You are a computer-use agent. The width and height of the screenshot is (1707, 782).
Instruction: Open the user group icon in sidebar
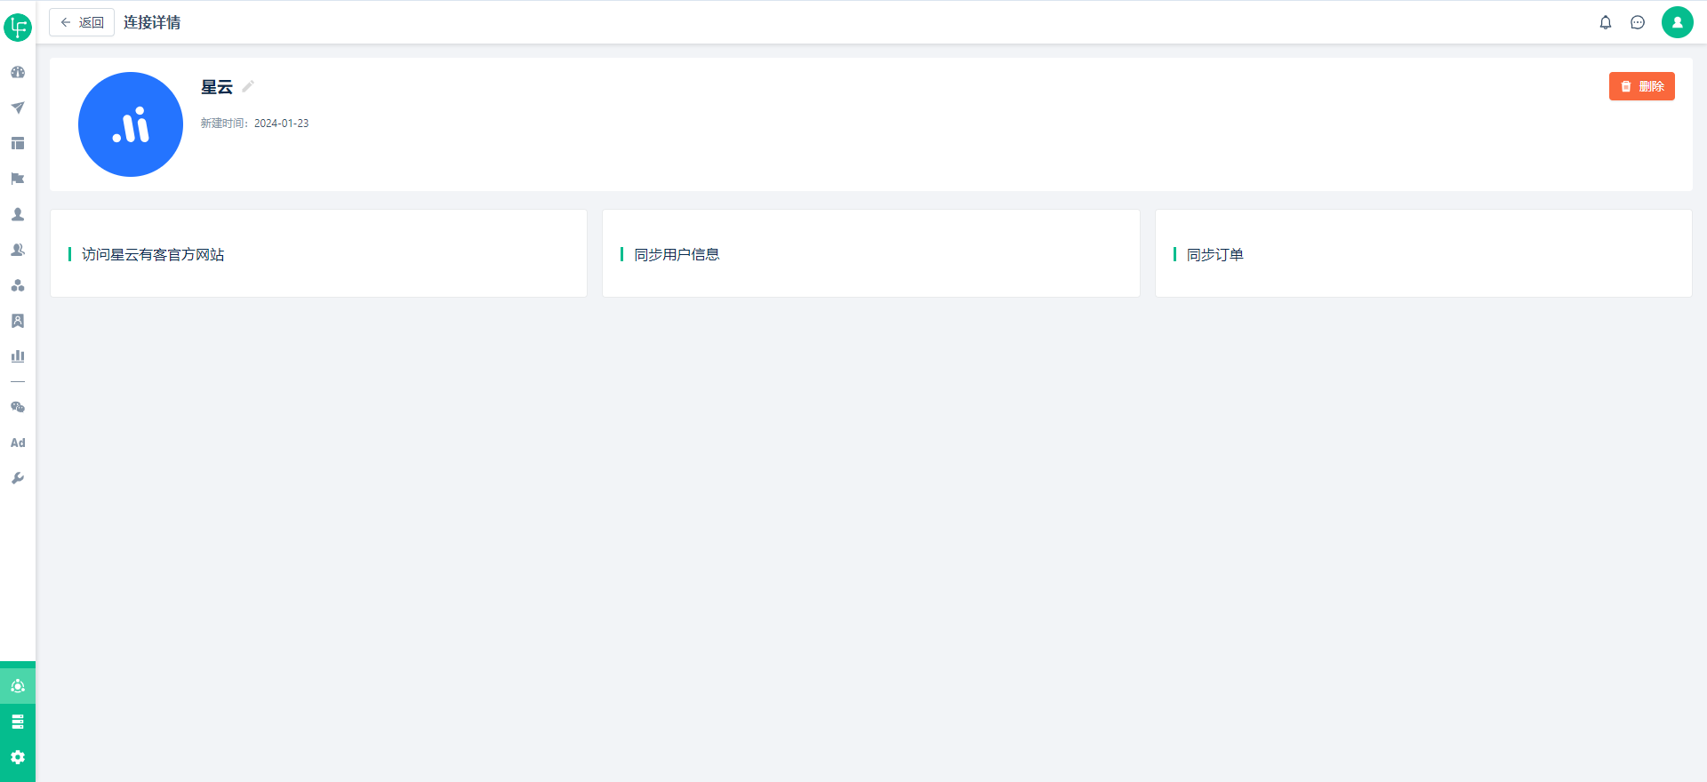click(18, 250)
